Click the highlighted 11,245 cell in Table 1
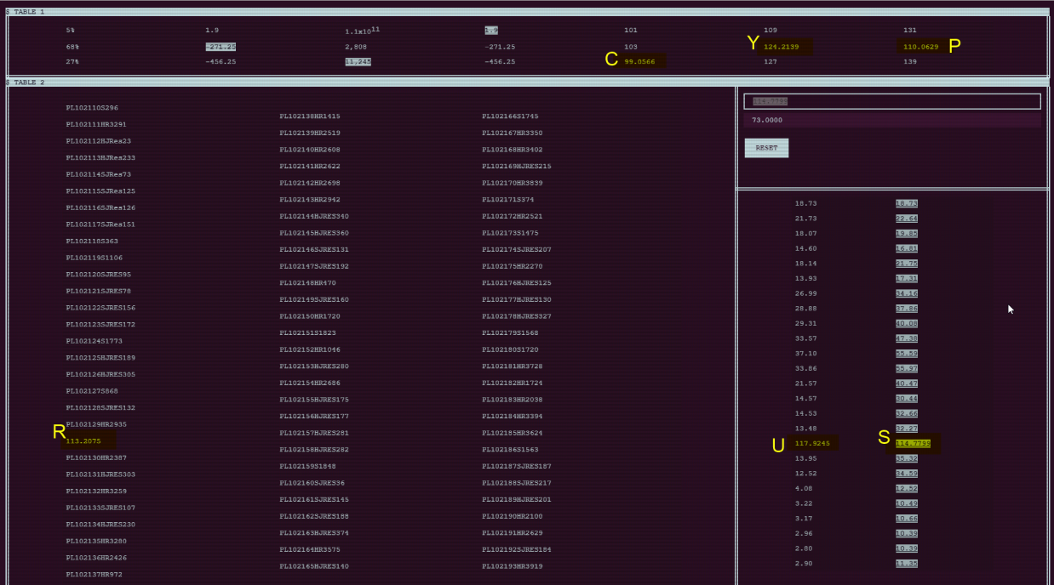Viewport: 1054px width, 585px height. point(358,62)
